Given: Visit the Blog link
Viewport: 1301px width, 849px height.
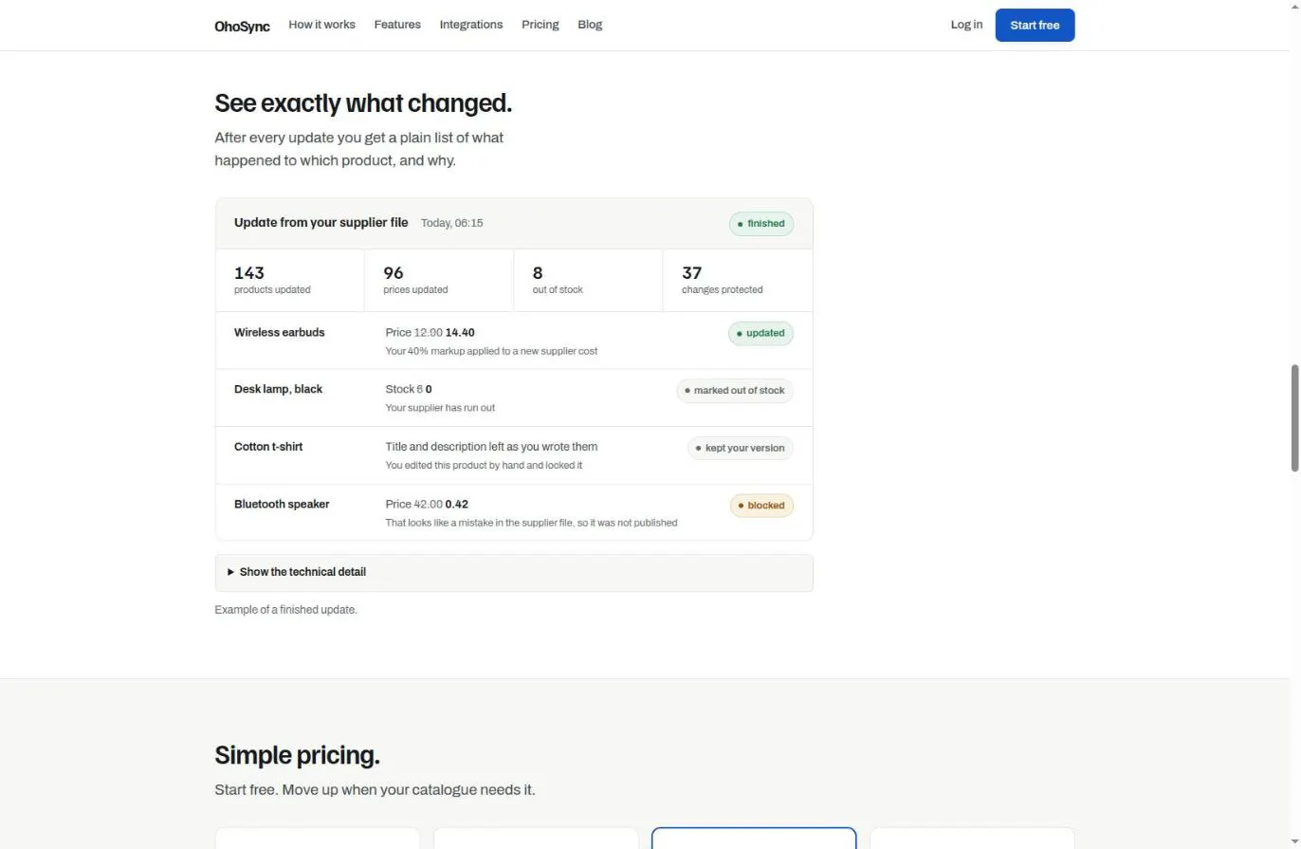Looking at the screenshot, I should (590, 25).
